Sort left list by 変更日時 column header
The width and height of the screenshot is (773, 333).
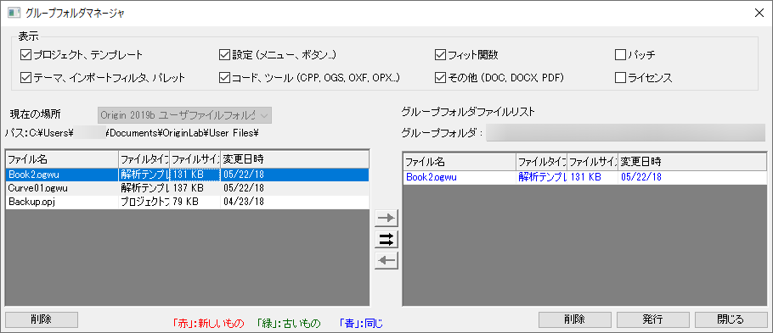[x=295, y=159]
